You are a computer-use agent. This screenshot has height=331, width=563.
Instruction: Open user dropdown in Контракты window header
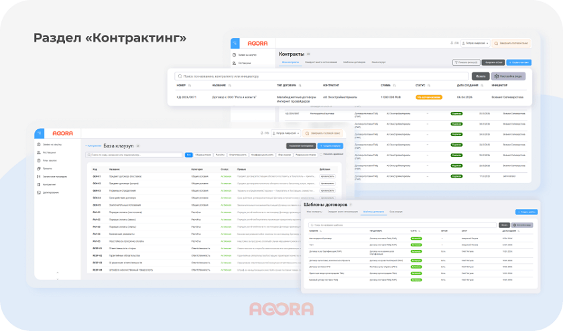point(475,43)
